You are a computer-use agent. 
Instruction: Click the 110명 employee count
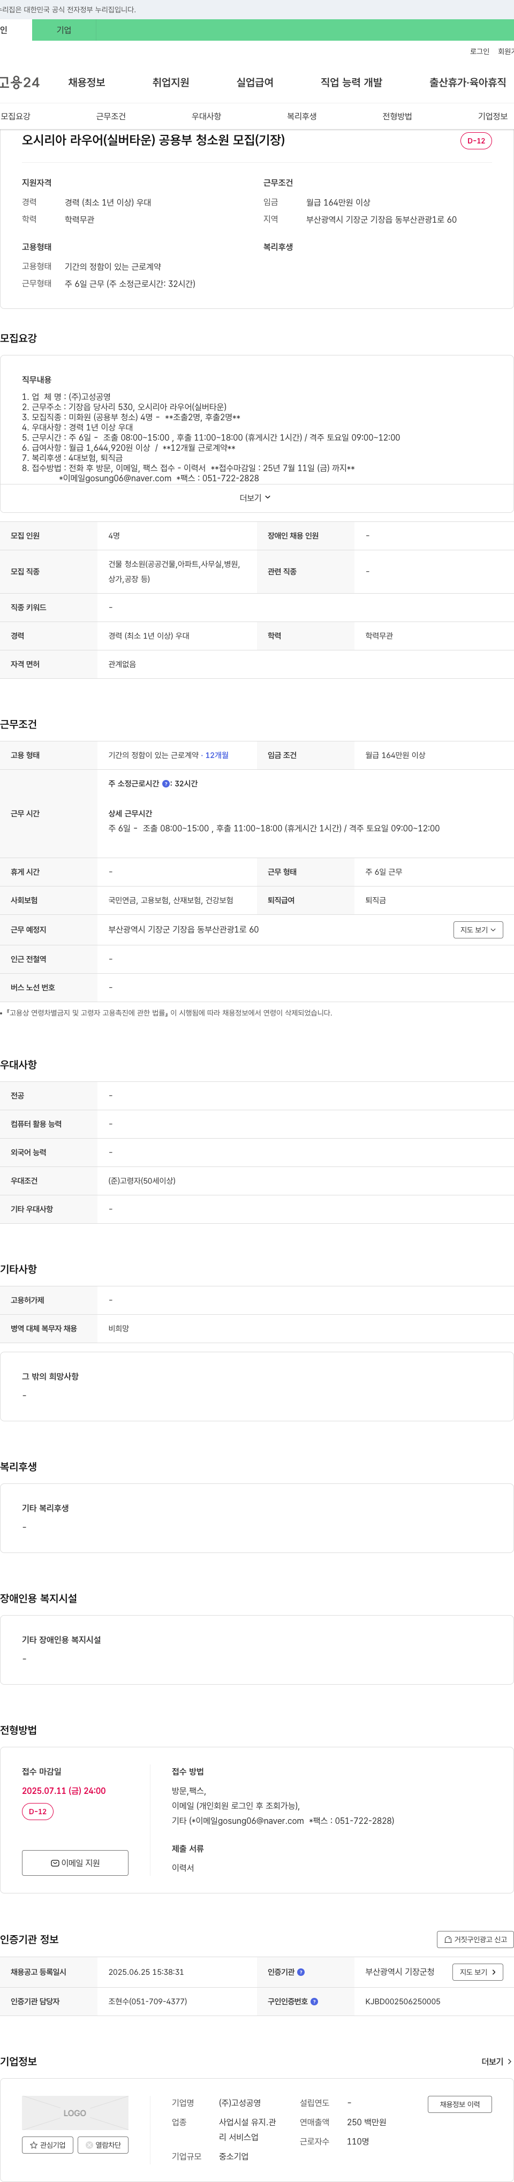pos(358,2141)
